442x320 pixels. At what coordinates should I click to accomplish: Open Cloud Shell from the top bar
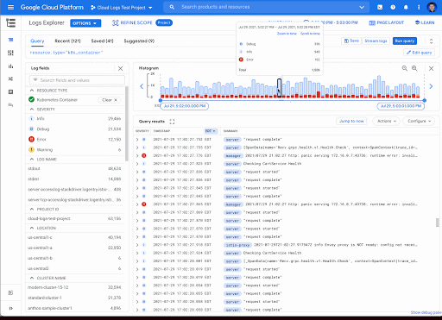tap(380, 7)
